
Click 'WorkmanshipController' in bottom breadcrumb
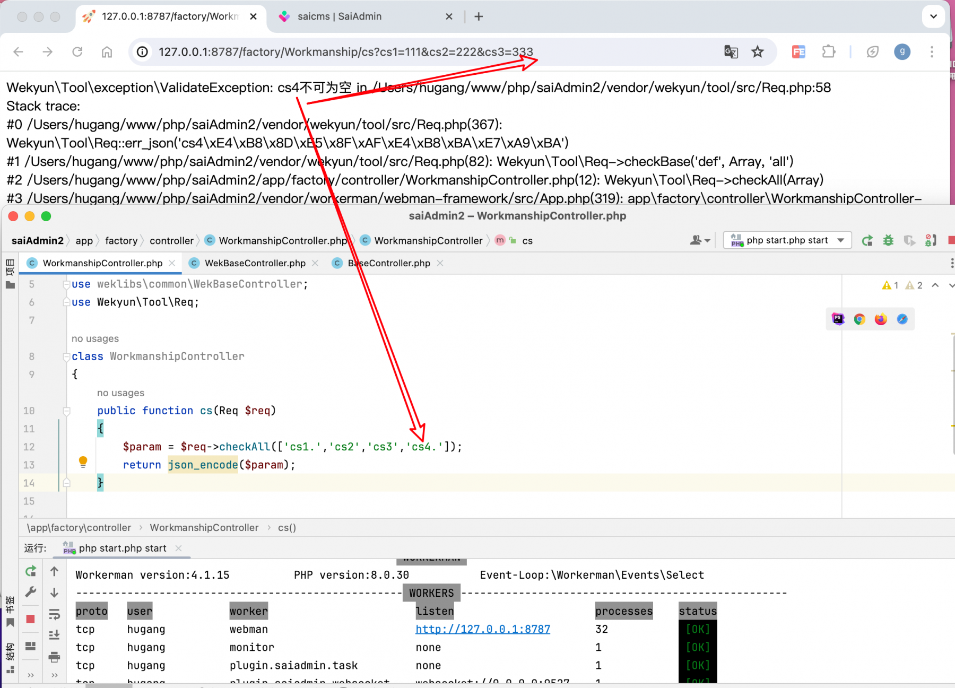click(x=204, y=527)
